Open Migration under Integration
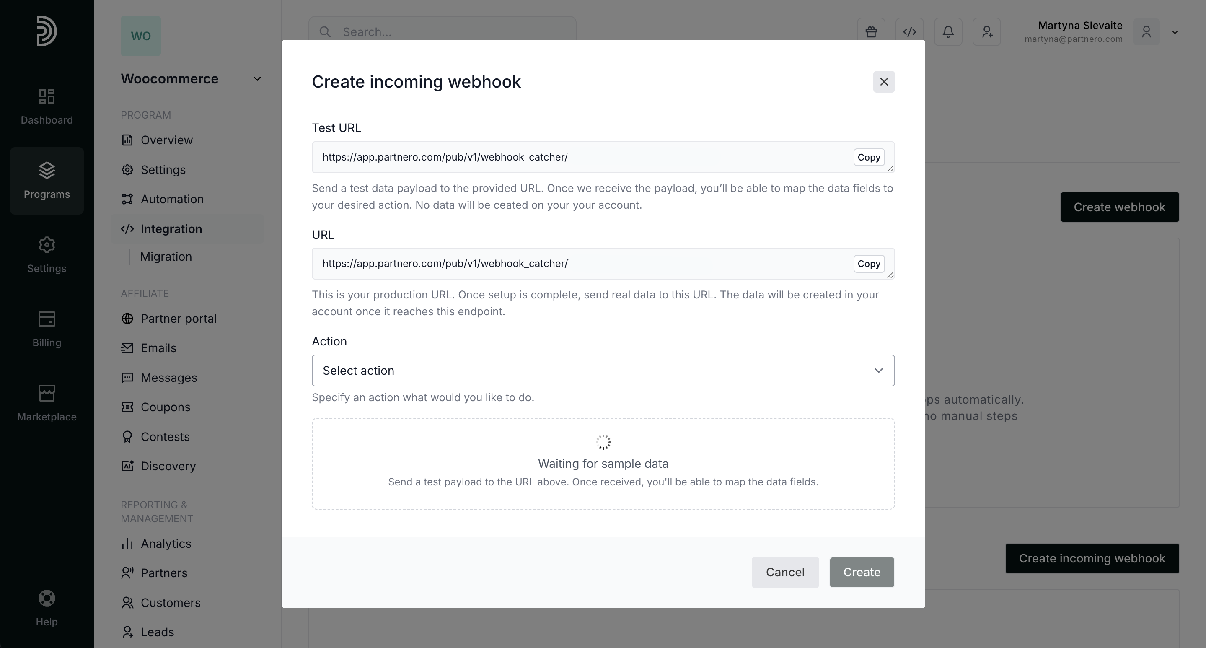Viewport: 1206px width, 648px height. (166, 257)
